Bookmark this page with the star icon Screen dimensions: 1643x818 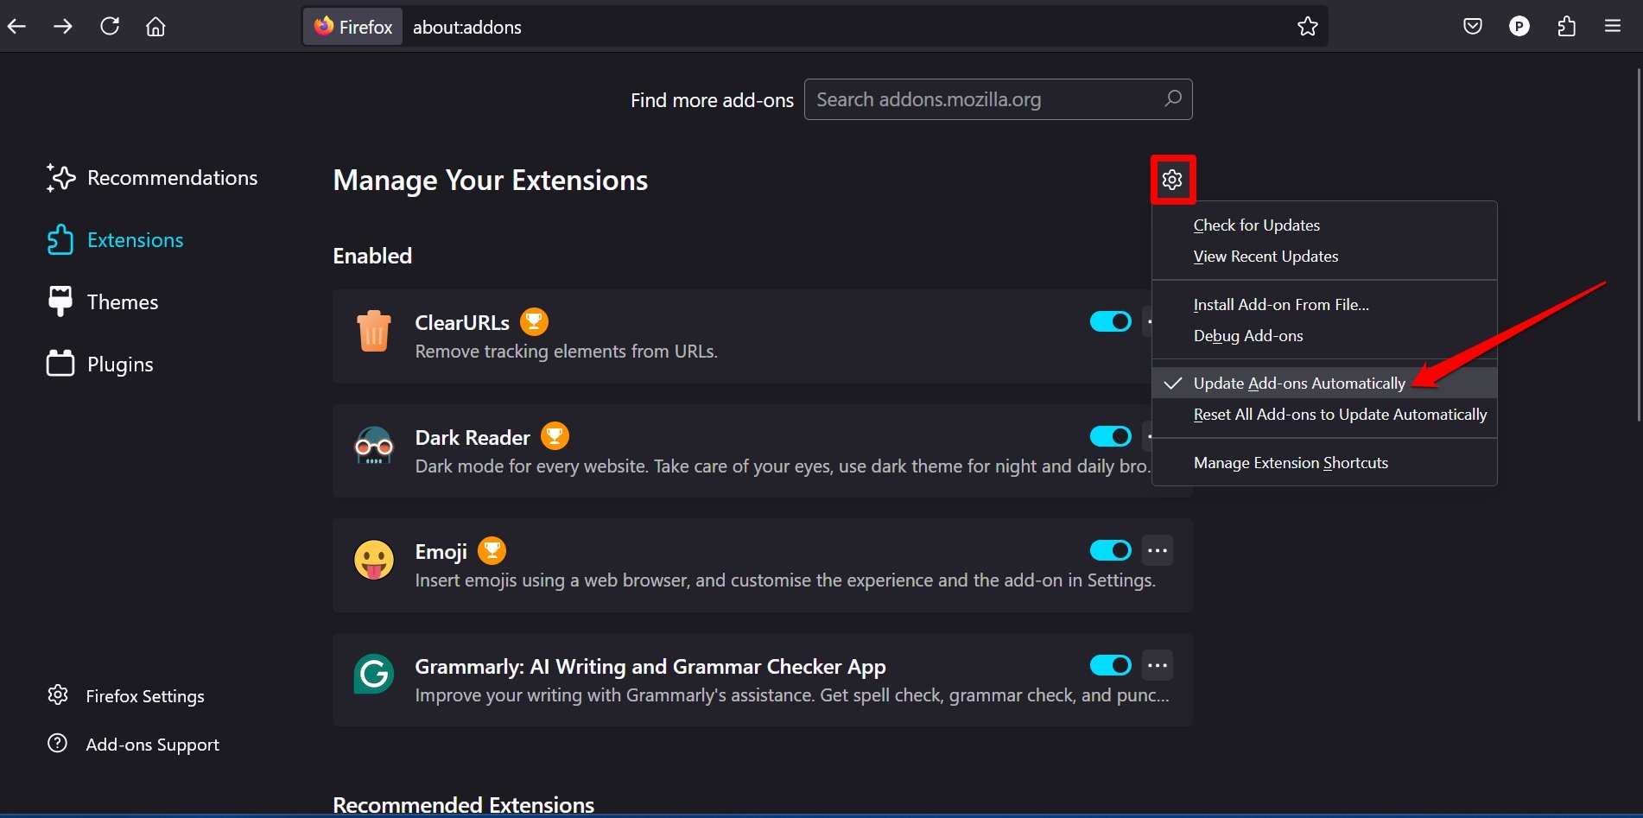click(1307, 27)
